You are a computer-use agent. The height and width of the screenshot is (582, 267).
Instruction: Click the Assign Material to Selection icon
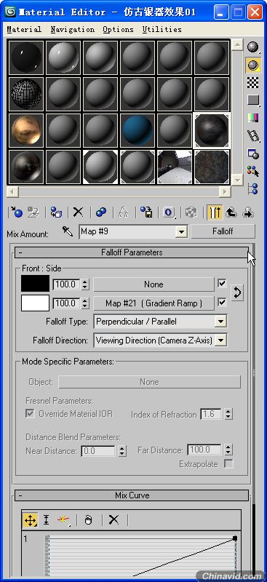[x=56, y=212]
